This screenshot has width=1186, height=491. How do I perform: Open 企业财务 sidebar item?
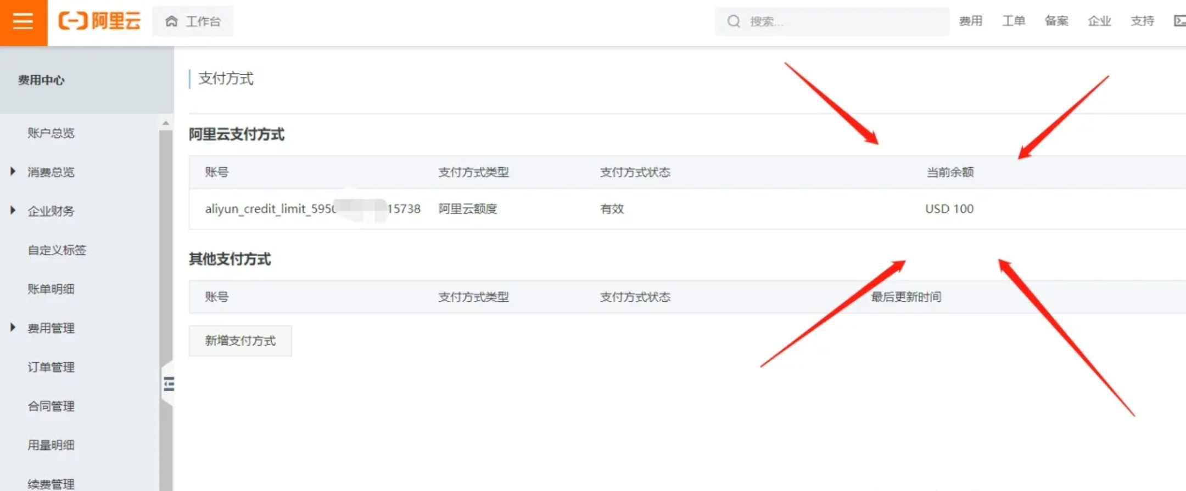(x=51, y=211)
